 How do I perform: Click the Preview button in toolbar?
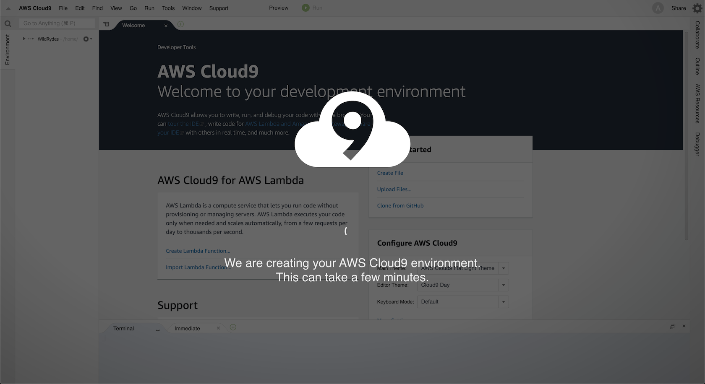(x=279, y=8)
